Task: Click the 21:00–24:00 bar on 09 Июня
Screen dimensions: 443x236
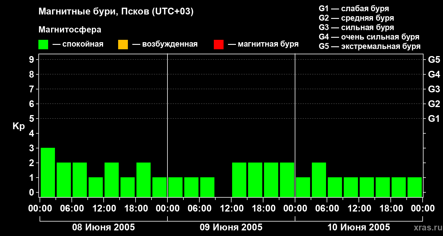Action: (x=287, y=180)
